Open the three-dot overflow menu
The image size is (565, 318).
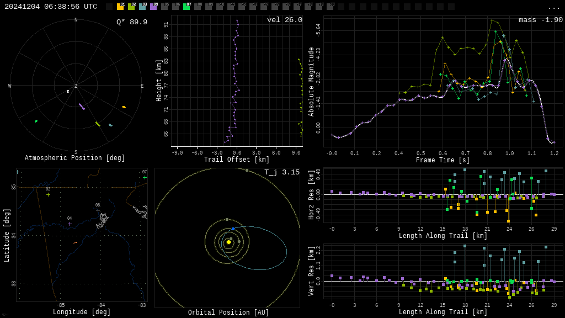tap(553, 7)
